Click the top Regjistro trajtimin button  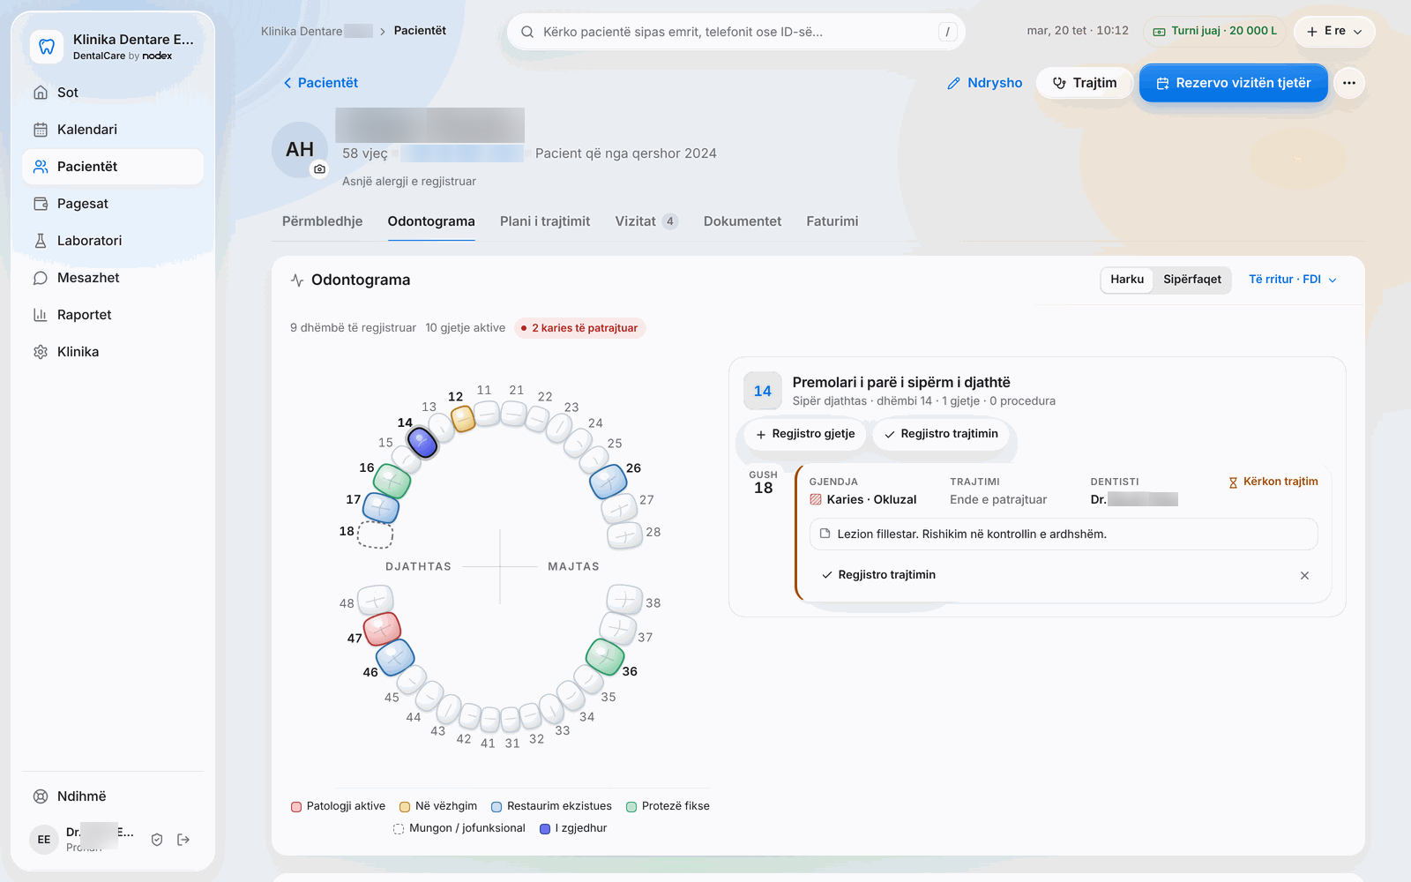(941, 434)
